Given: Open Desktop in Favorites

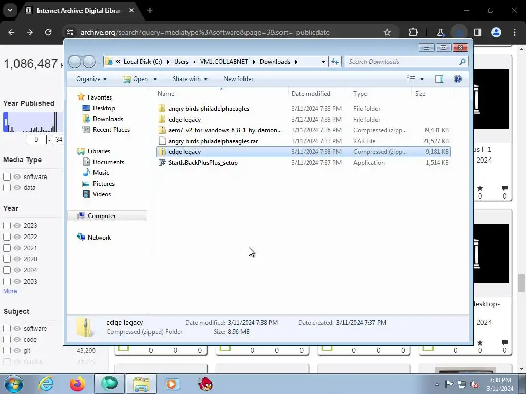Looking at the screenshot, I should tap(104, 108).
